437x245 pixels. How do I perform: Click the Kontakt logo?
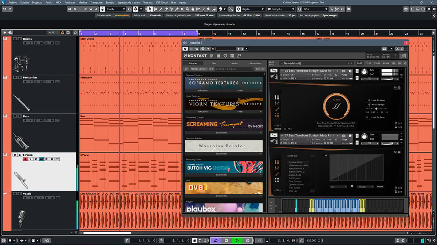195,56
